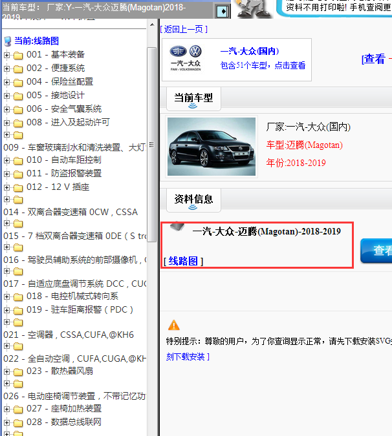Go back via 返回上一页 link

point(184,29)
